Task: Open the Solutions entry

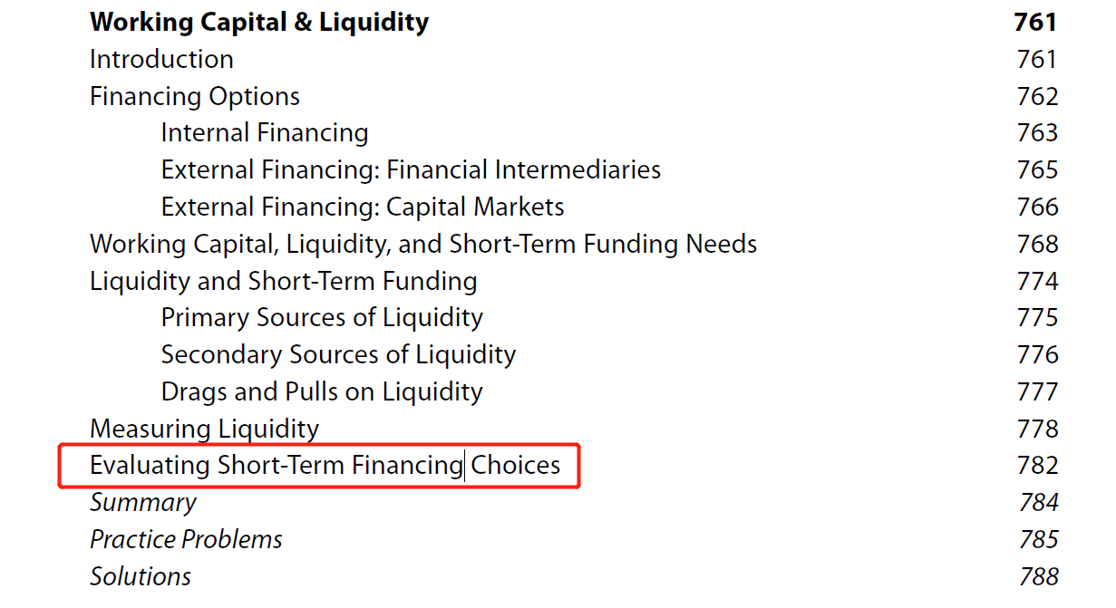Action: 141,577
